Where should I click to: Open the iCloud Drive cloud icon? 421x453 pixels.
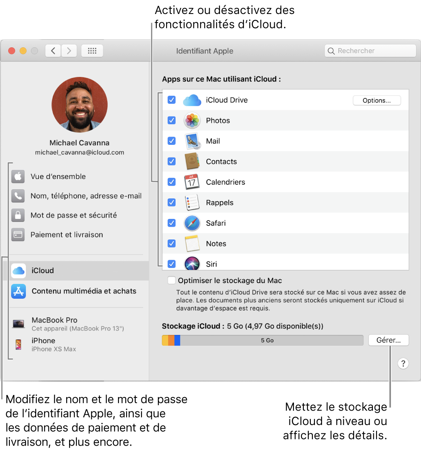pyautogui.click(x=192, y=100)
